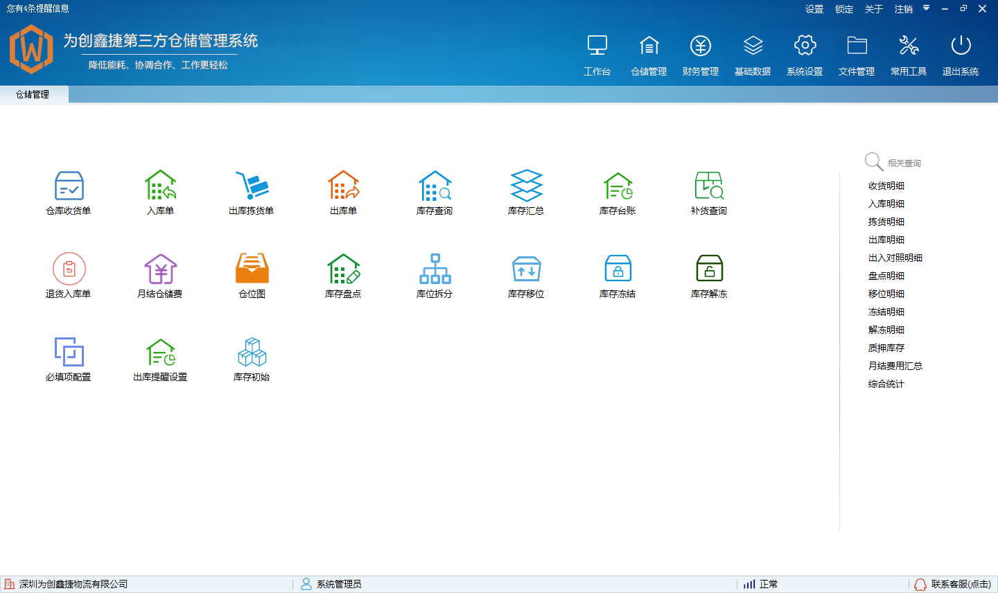Click 联系客服(点击) in status bar

coord(961,585)
